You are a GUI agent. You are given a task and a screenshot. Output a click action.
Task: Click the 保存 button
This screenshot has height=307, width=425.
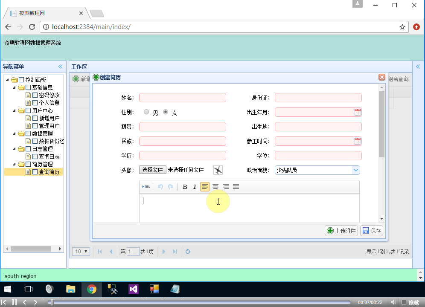tap(372, 231)
